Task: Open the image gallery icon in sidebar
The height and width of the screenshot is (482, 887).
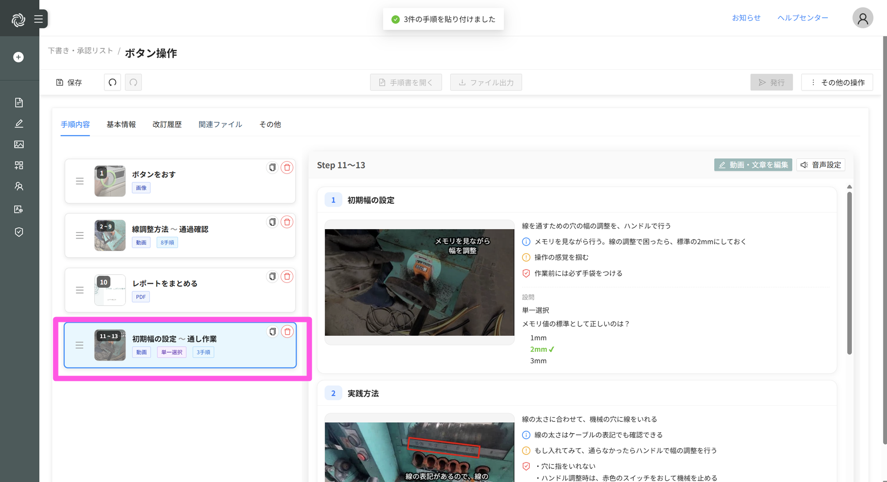Action: (19, 144)
